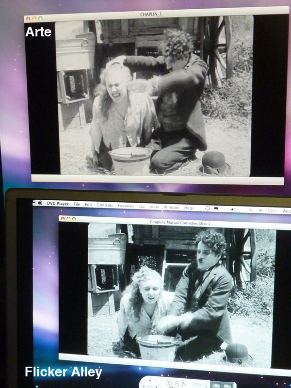Close the CHAPLIN_1 window
This screenshot has height=388, width=291.
(28, 19)
